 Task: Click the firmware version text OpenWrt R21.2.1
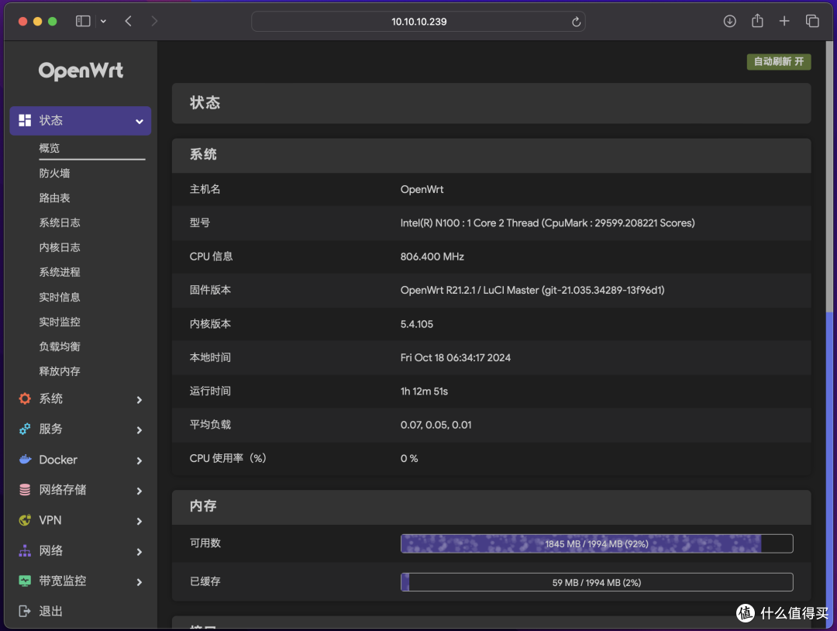point(532,290)
